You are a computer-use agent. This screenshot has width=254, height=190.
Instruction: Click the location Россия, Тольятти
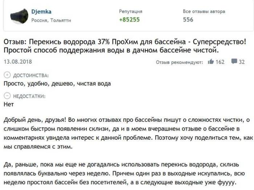(51, 20)
